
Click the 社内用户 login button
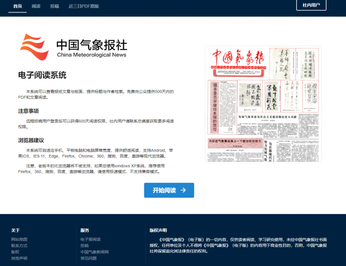click(311, 5)
